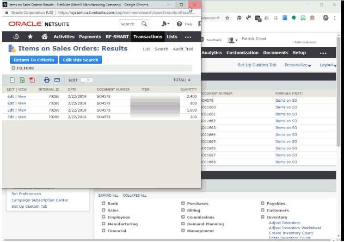Open the Personalize dropdown
Screen dimensions: 344x242
[x=298, y=65]
